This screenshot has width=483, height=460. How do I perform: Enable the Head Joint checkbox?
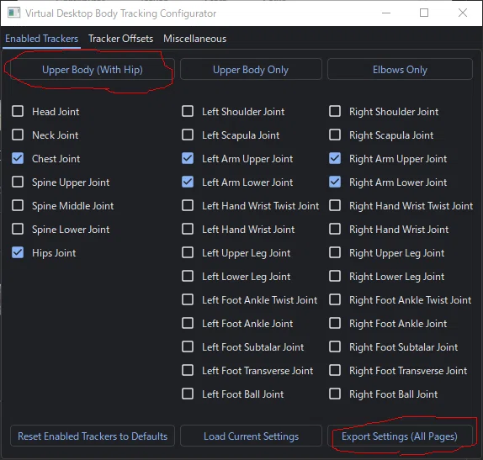[18, 111]
